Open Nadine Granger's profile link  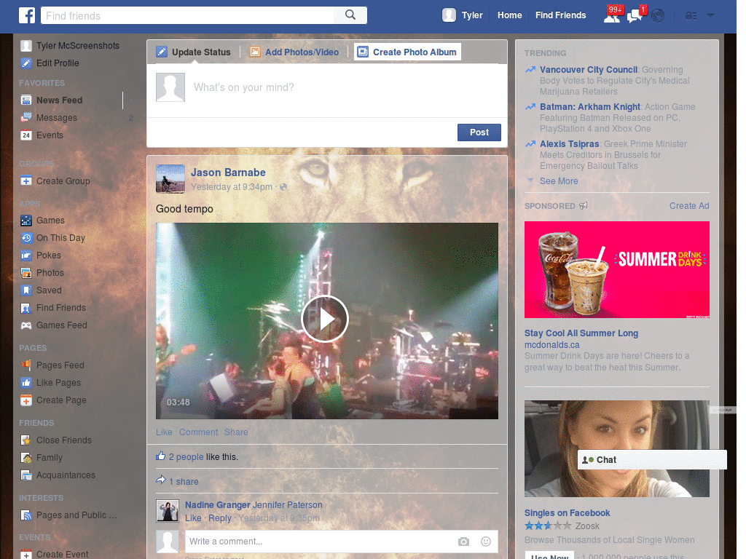217,505
